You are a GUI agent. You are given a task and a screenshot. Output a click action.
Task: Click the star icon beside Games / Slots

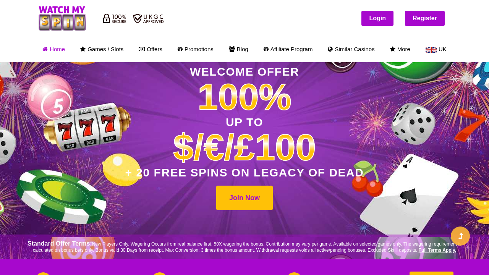pyautogui.click(x=83, y=49)
